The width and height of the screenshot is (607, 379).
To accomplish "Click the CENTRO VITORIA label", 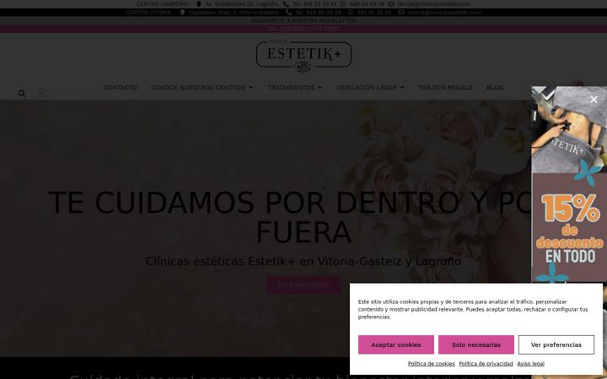I will point(148,13).
